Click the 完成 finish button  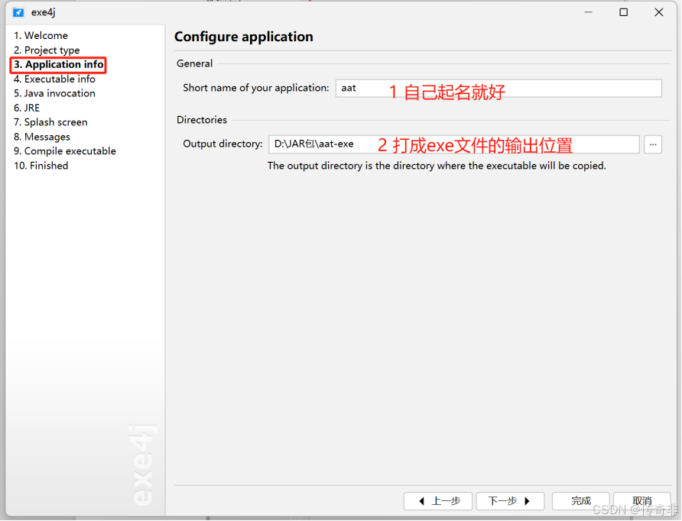click(580, 501)
